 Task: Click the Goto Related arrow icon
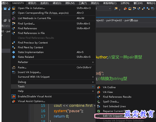click(x=14, y=57)
